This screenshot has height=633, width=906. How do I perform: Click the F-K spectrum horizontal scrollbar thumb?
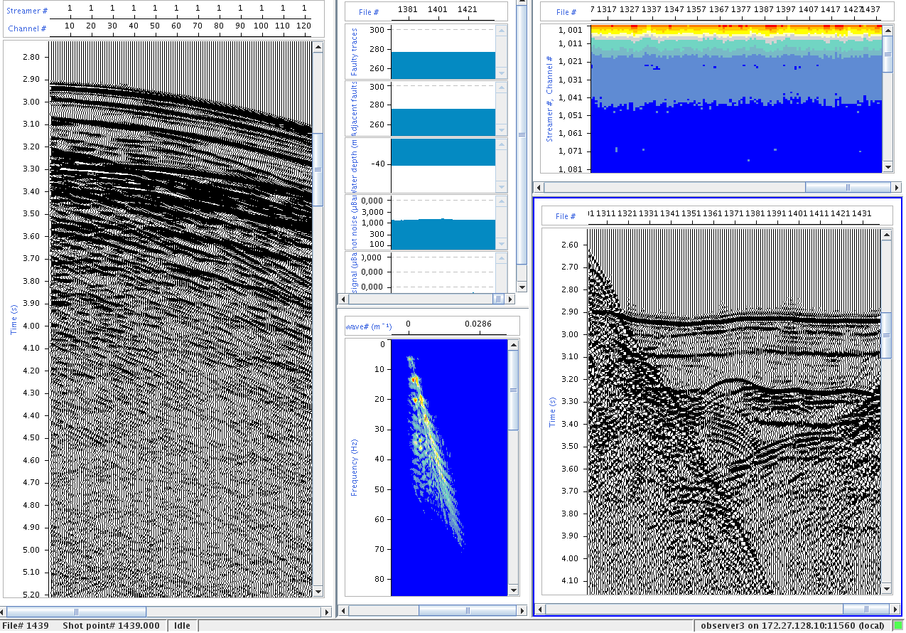pyautogui.click(x=468, y=610)
